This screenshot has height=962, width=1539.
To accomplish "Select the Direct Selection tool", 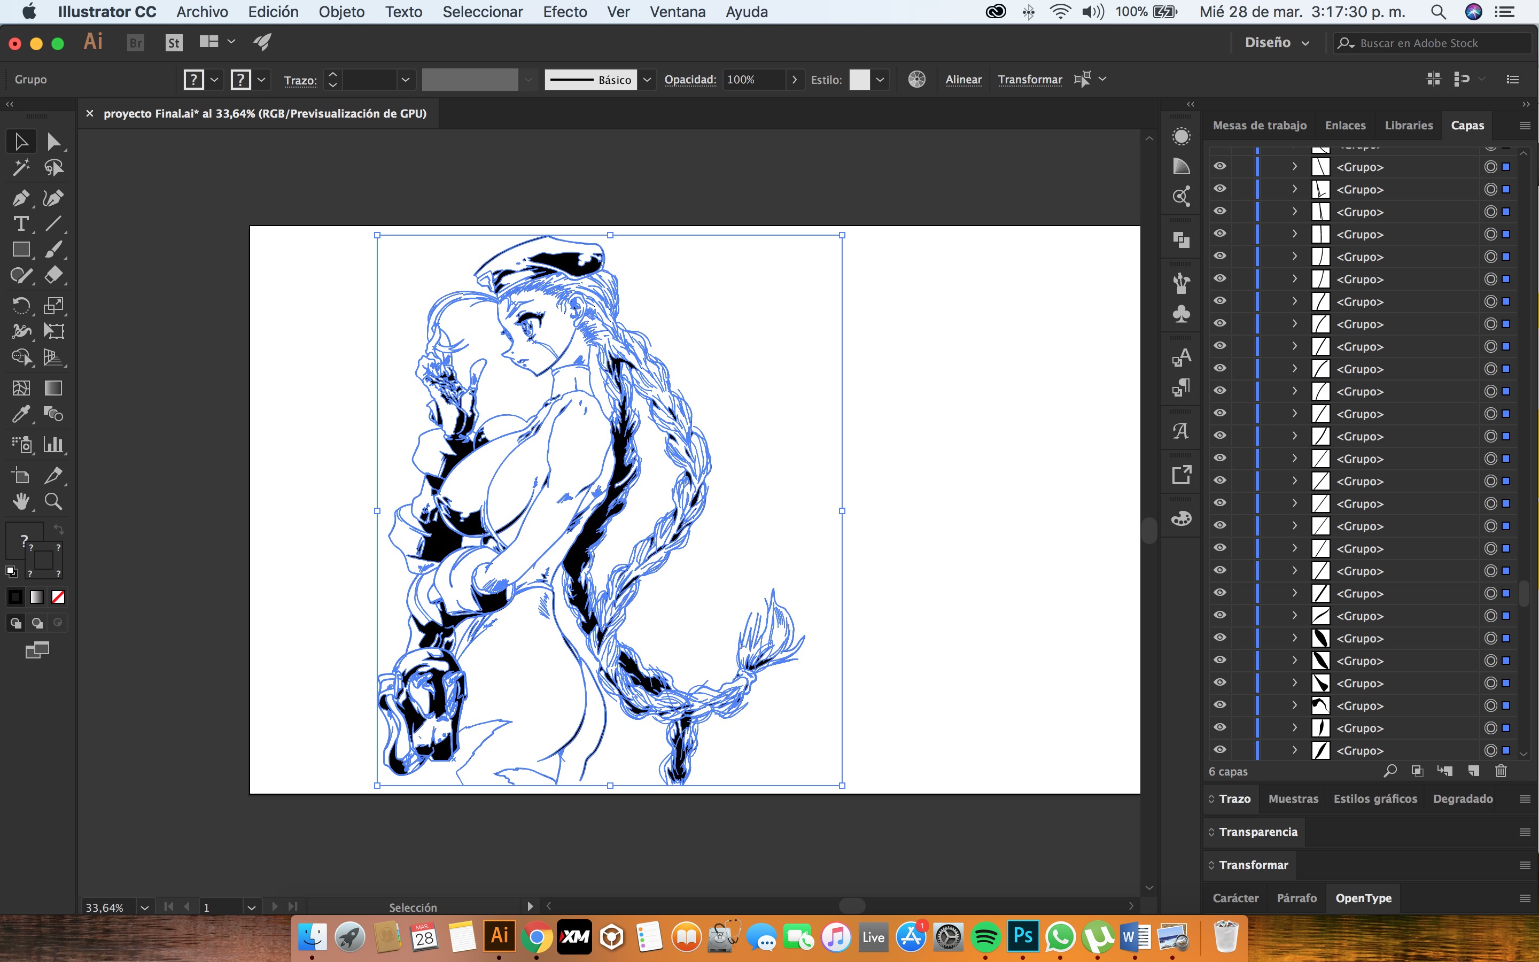I will click(54, 141).
